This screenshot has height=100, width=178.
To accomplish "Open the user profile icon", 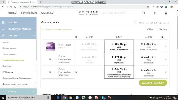I will tap(155, 13).
